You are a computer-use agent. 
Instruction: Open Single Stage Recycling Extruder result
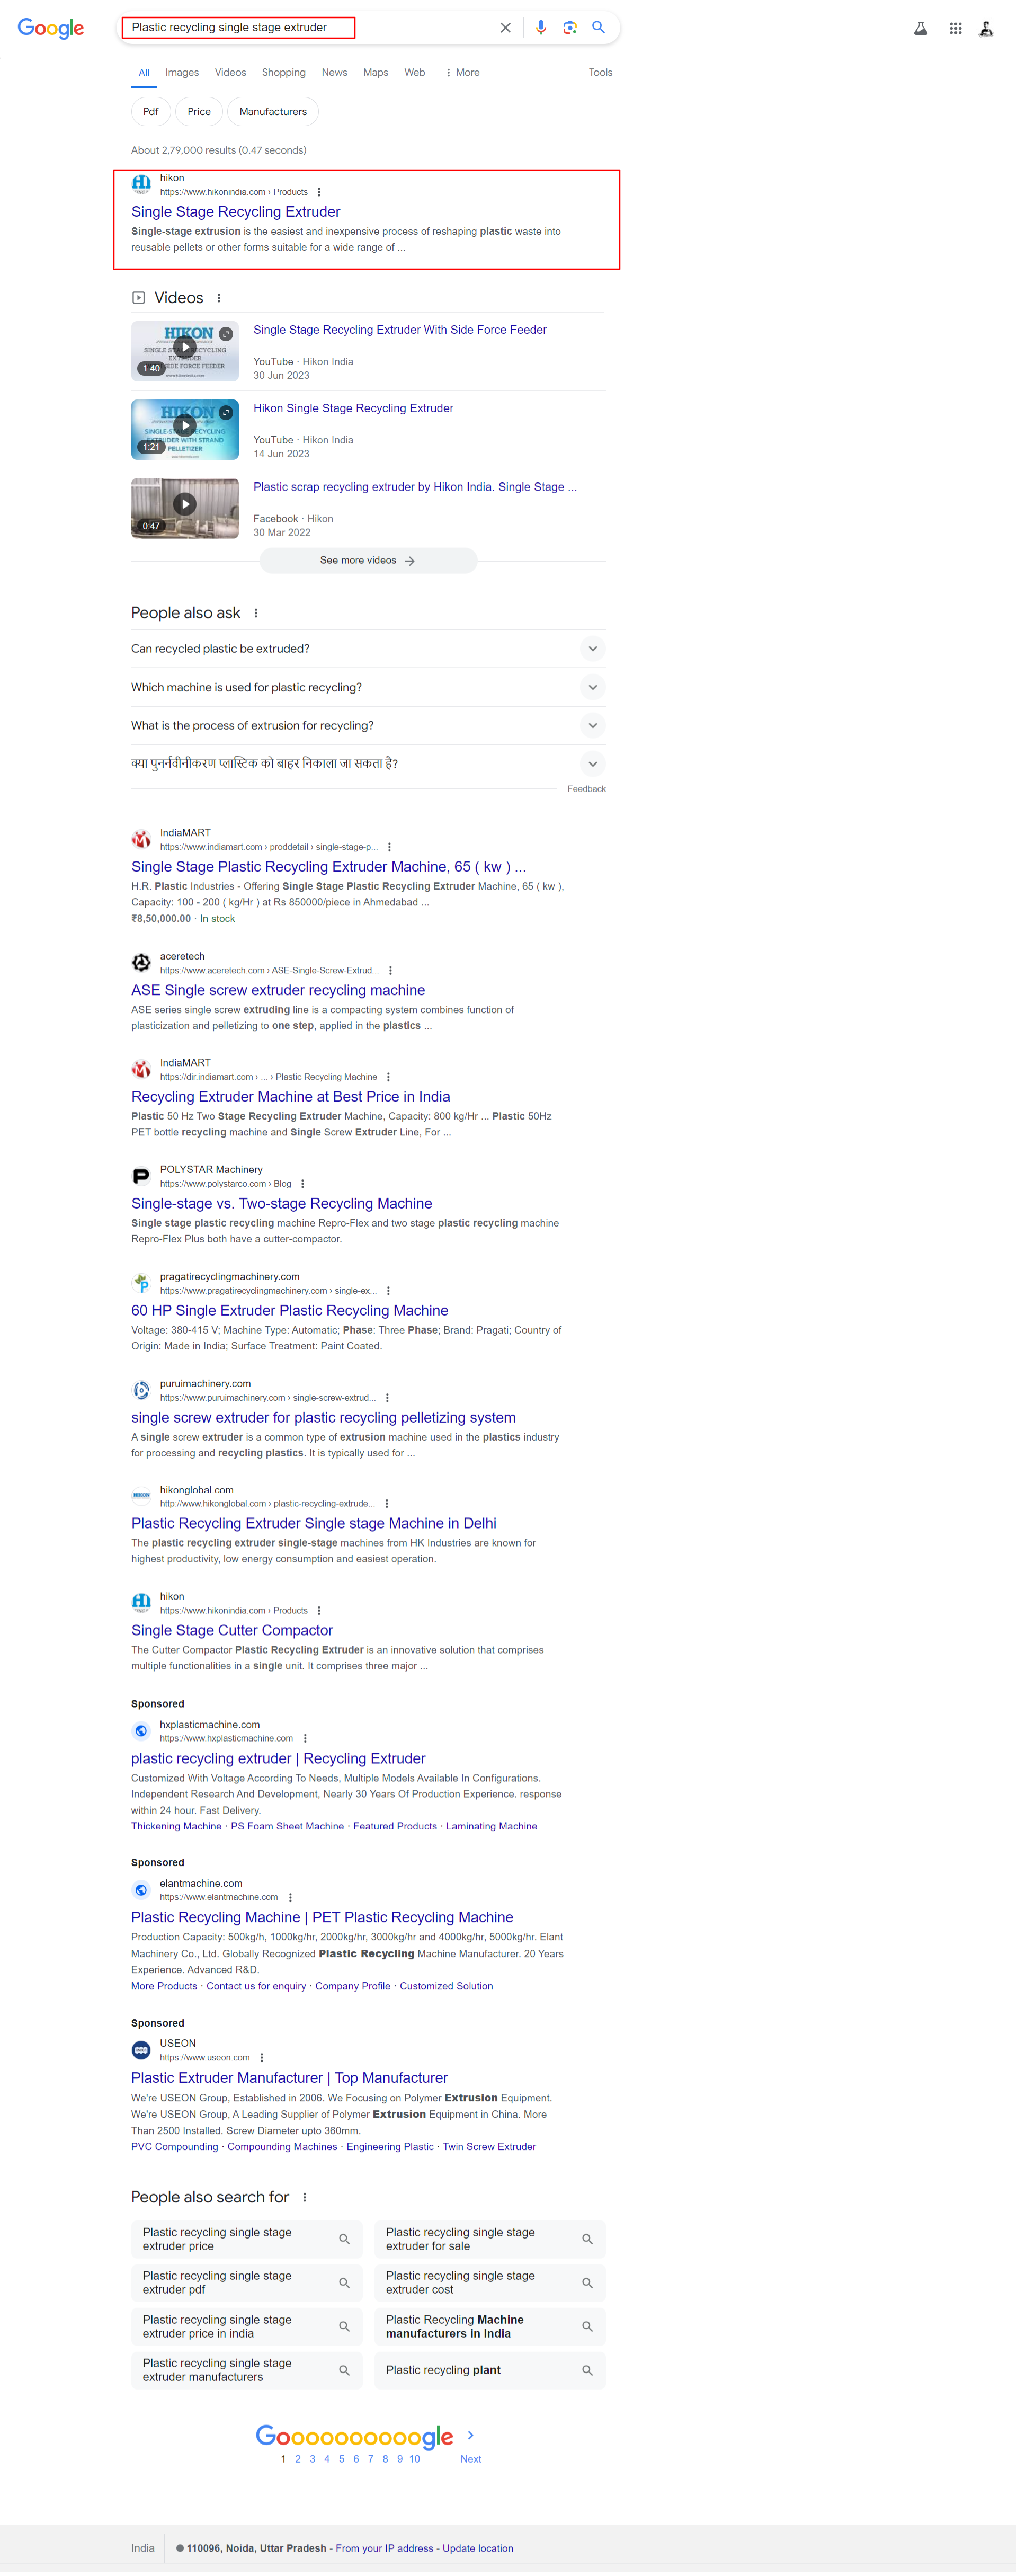click(236, 212)
